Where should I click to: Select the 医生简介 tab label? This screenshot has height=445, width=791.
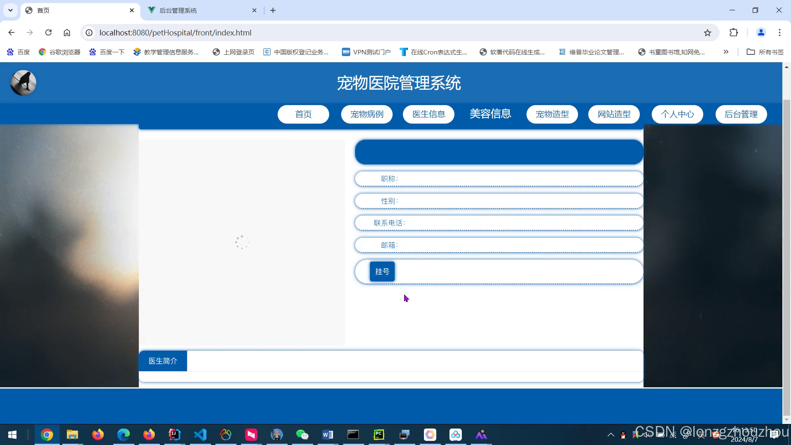point(163,361)
